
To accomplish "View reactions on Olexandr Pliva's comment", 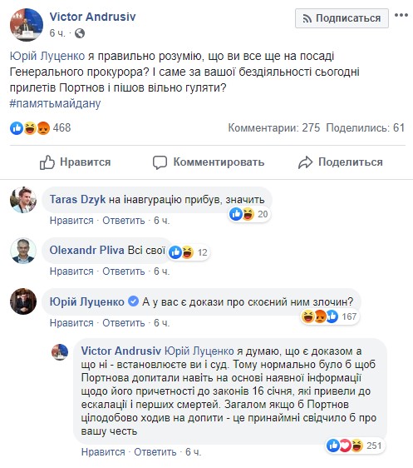I will pos(189,252).
